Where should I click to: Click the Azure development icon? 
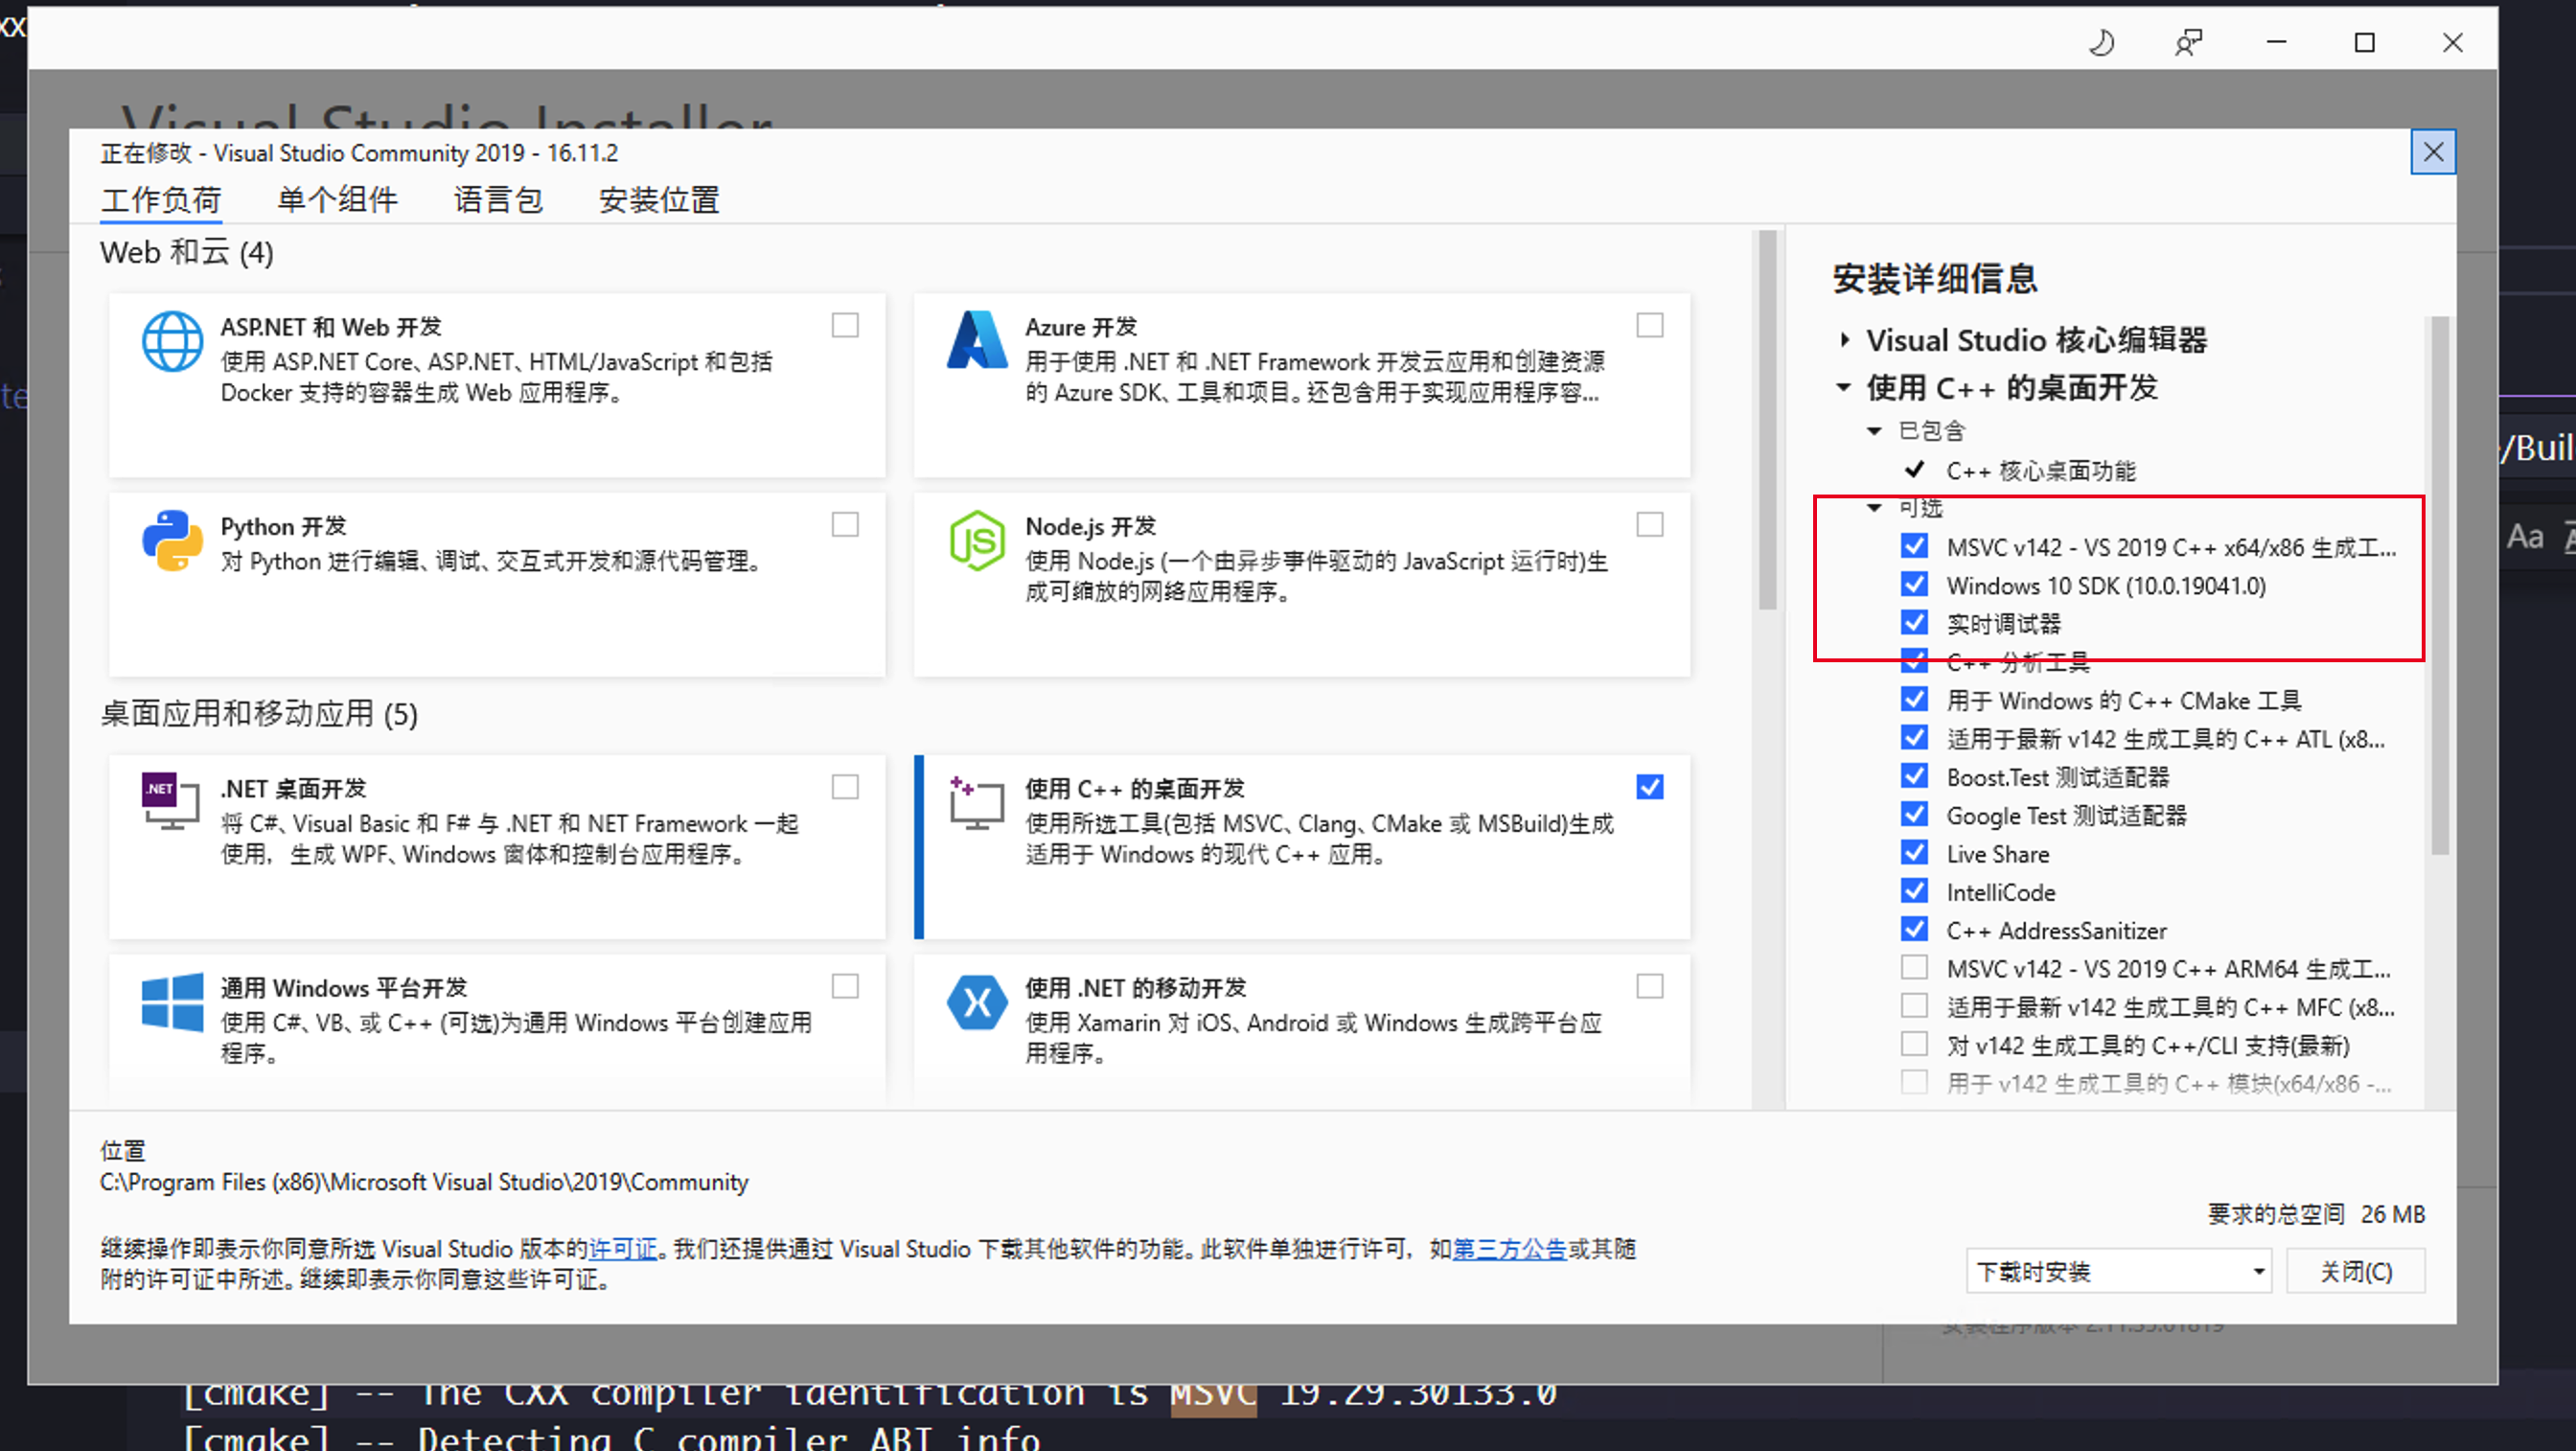977,341
